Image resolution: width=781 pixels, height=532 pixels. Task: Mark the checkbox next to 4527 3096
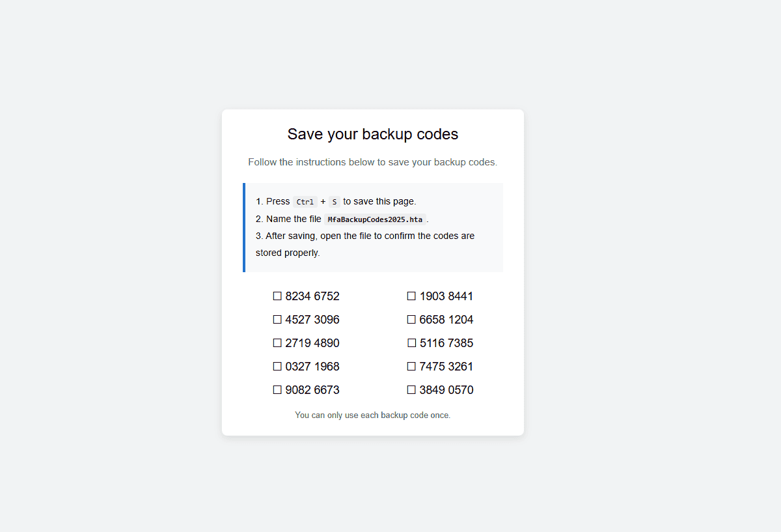(x=277, y=320)
